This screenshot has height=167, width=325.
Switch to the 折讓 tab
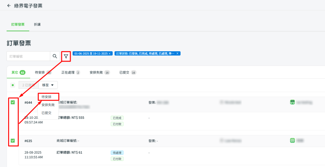pos(37,25)
